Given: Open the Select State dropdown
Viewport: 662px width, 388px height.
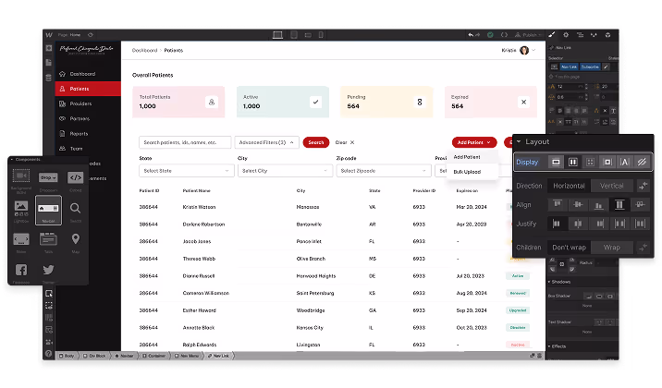Looking at the screenshot, I should (186, 171).
